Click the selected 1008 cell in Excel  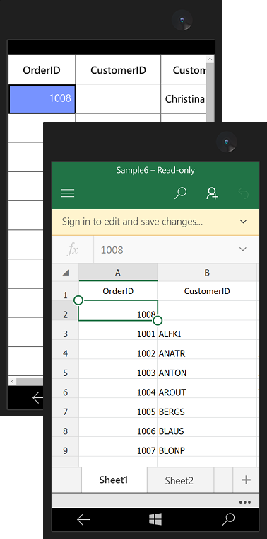click(x=118, y=311)
